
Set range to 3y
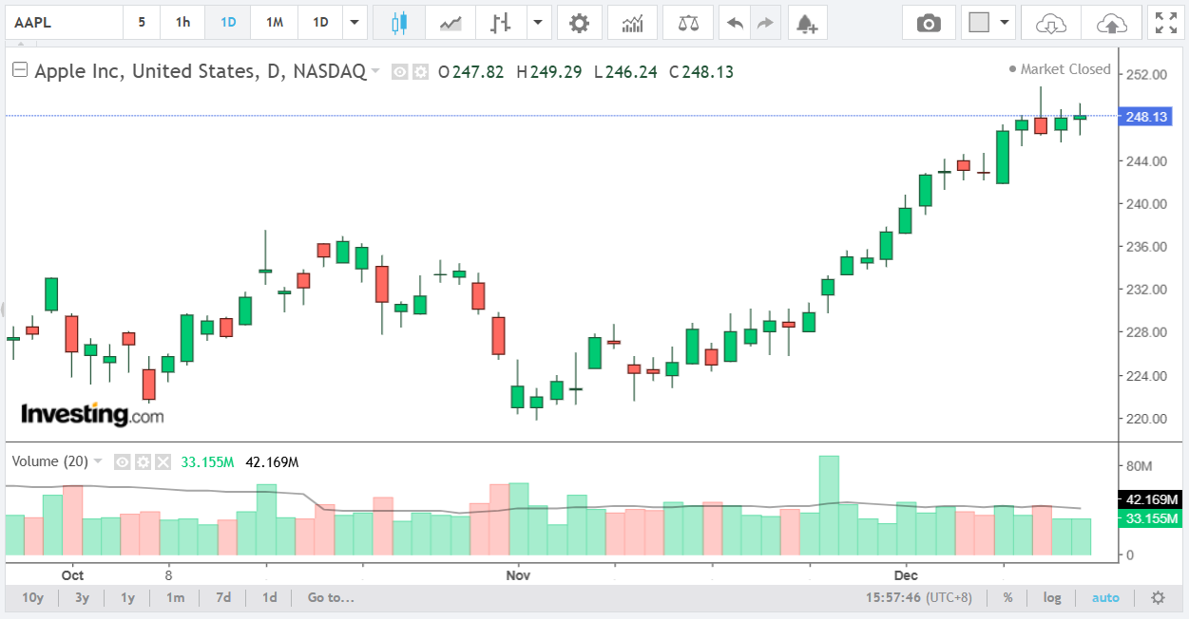(x=82, y=597)
